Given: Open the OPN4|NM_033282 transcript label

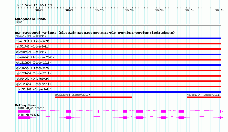Looking at the screenshot, I should coord(29,115).
